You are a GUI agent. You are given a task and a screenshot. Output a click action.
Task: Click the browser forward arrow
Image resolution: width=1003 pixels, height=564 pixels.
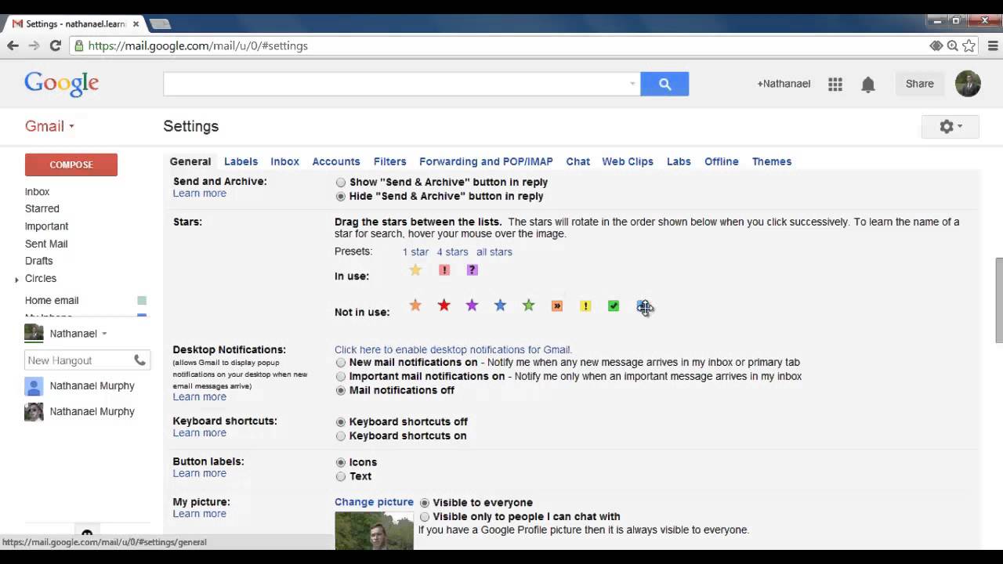34,45
